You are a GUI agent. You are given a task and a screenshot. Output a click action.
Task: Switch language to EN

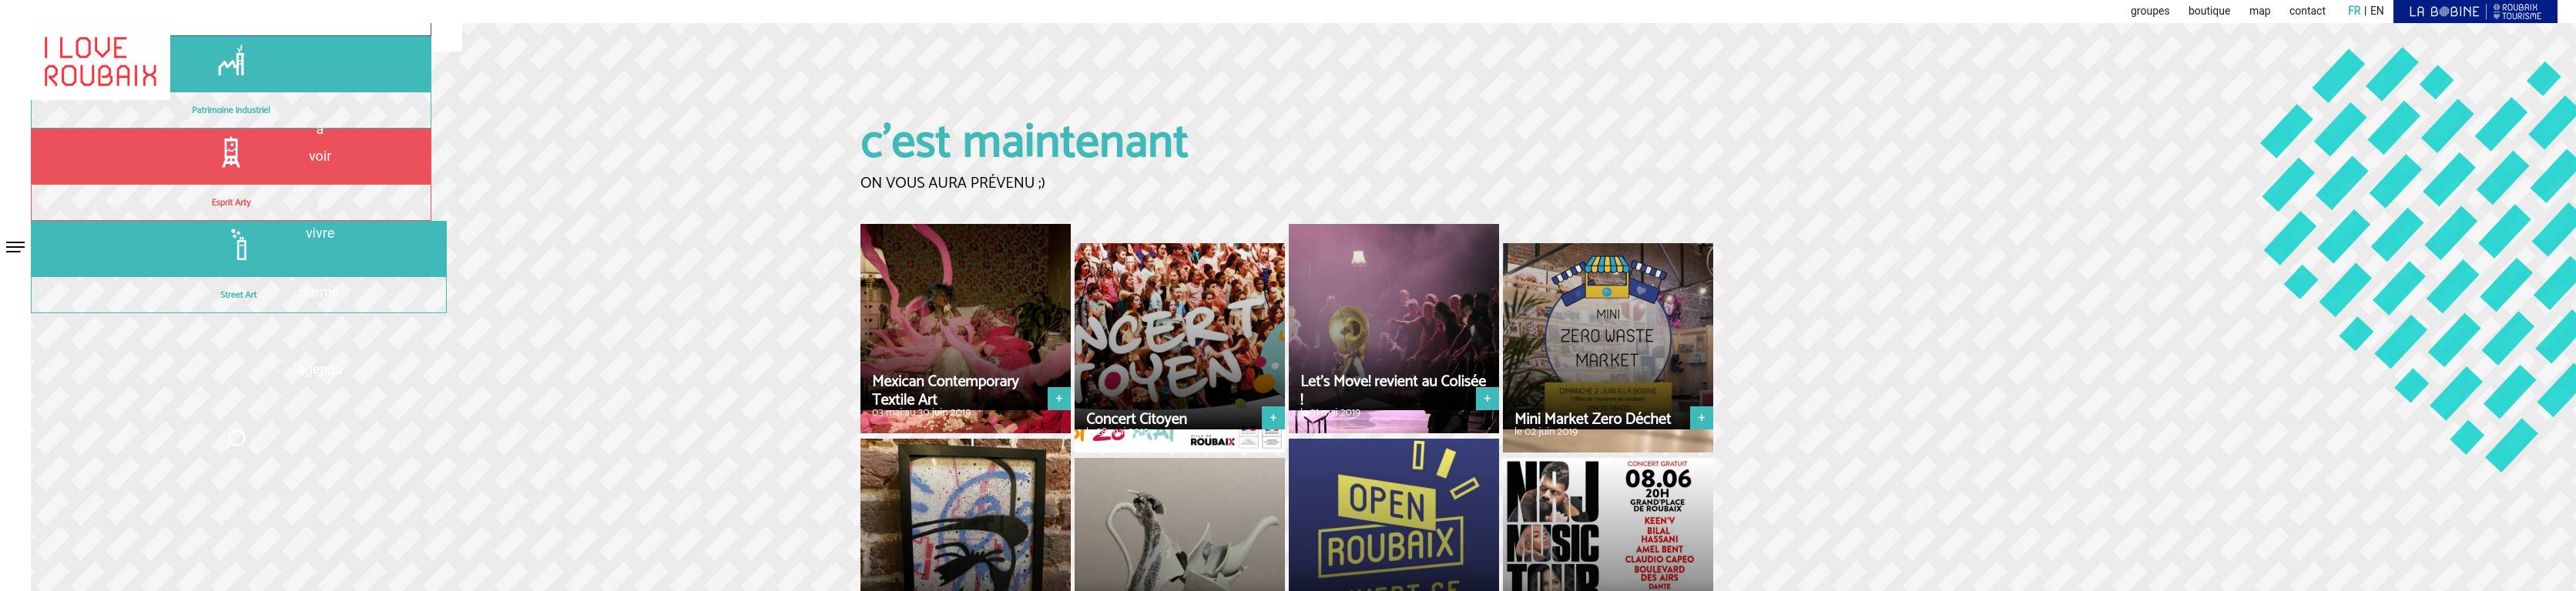click(2377, 11)
